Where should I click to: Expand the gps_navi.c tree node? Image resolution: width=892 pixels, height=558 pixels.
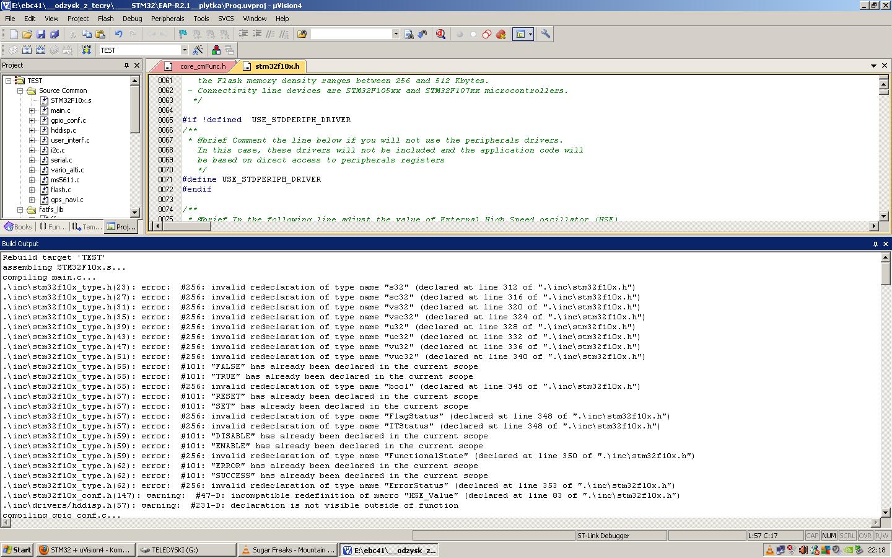click(x=32, y=200)
